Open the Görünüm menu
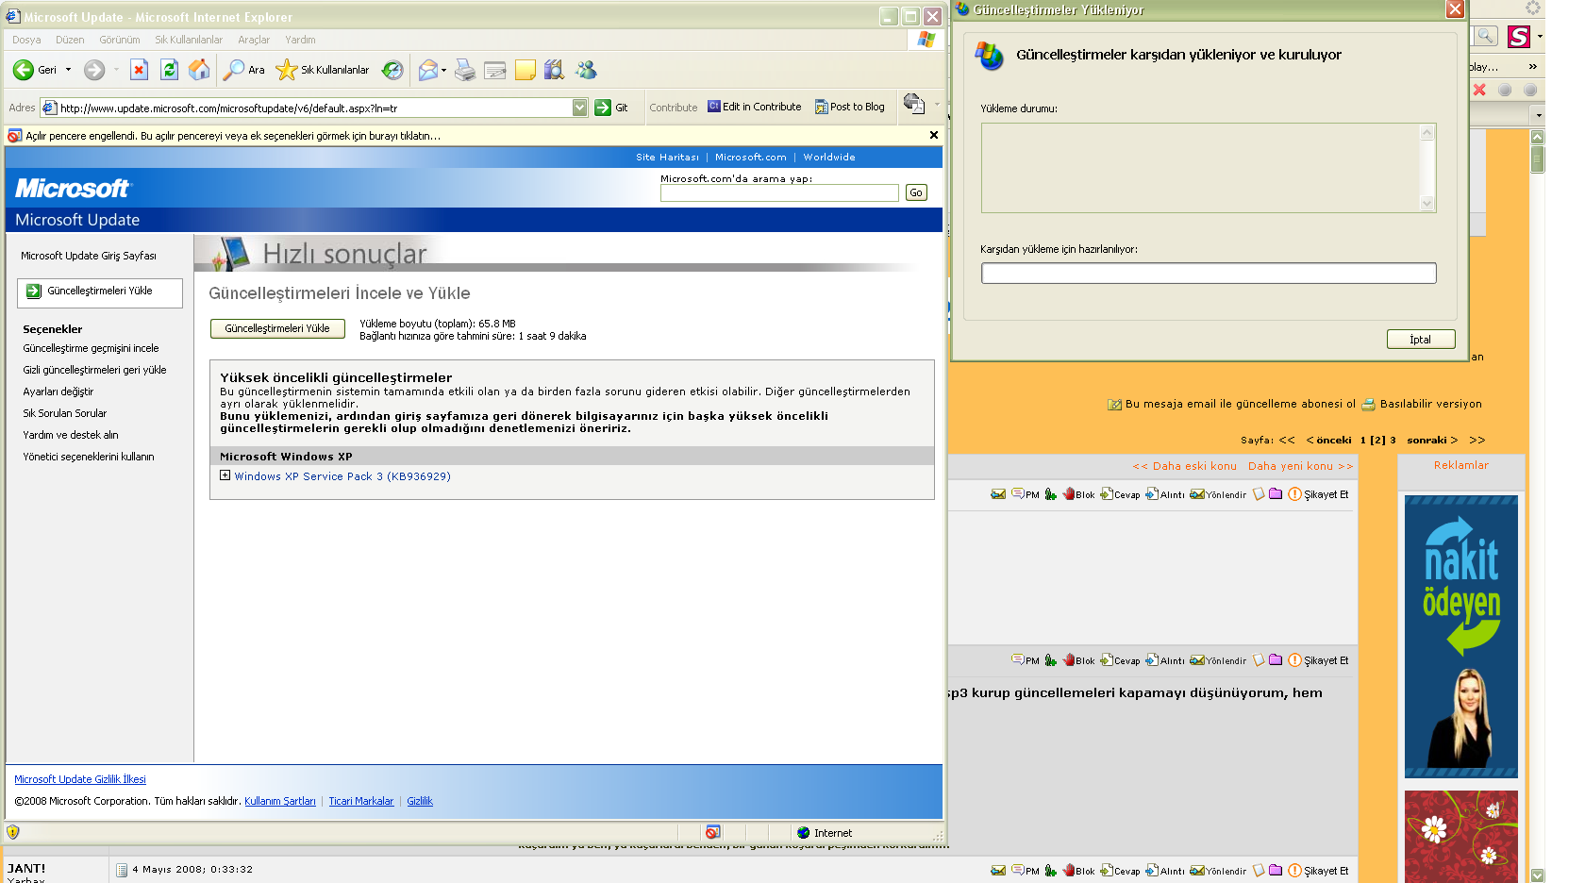 [120, 40]
